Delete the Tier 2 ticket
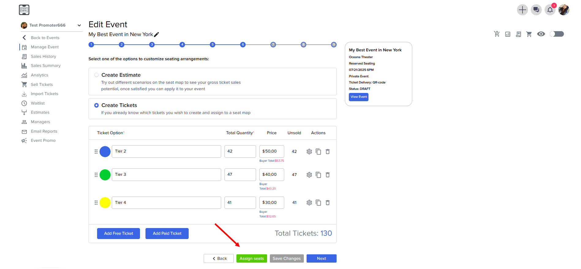 (x=328, y=152)
